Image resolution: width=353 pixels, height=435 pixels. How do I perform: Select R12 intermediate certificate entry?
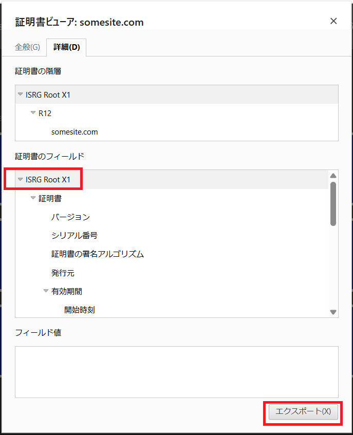[45, 114]
